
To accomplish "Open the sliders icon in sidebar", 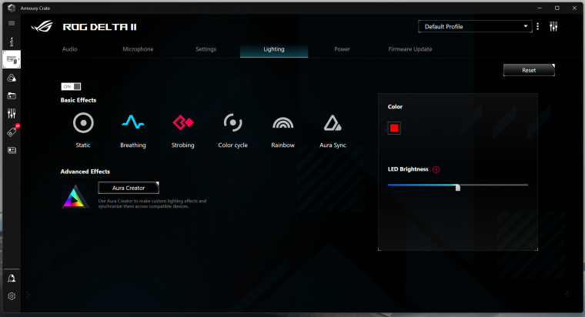I will (x=12, y=113).
